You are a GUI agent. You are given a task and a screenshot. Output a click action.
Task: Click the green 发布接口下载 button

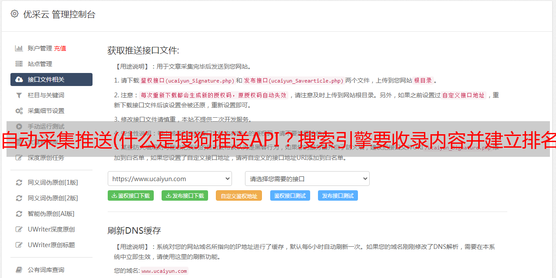click(x=185, y=195)
